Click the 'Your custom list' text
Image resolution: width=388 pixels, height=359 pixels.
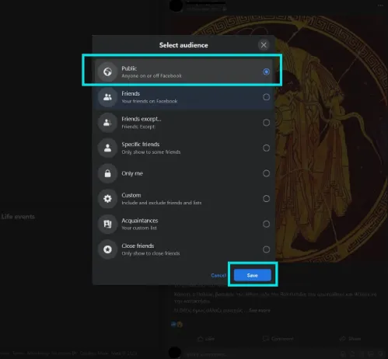point(139,228)
